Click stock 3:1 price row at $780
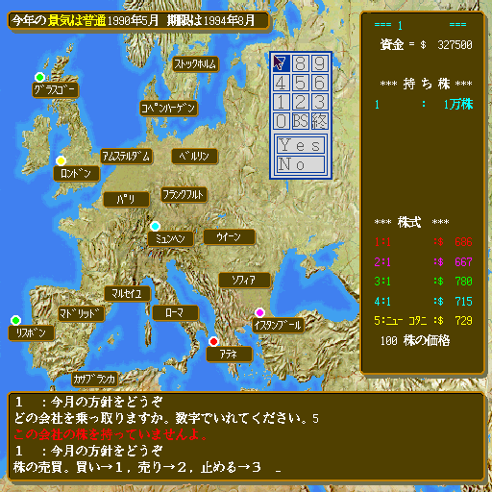The image size is (492, 492). pos(423,282)
